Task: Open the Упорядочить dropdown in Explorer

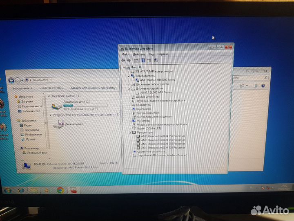Action: tap(22, 88)
